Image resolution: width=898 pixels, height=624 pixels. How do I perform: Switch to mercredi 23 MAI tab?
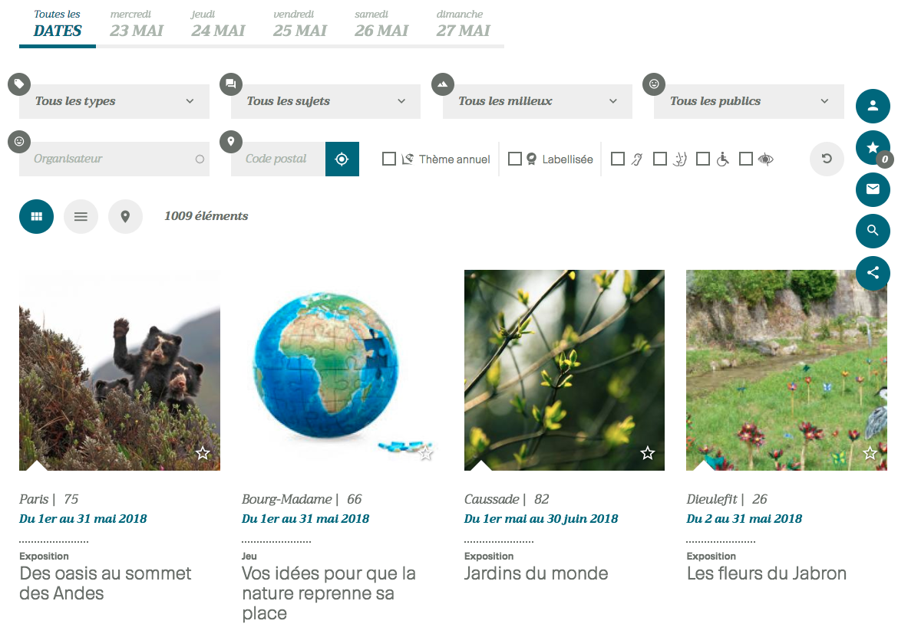(137, 24)
